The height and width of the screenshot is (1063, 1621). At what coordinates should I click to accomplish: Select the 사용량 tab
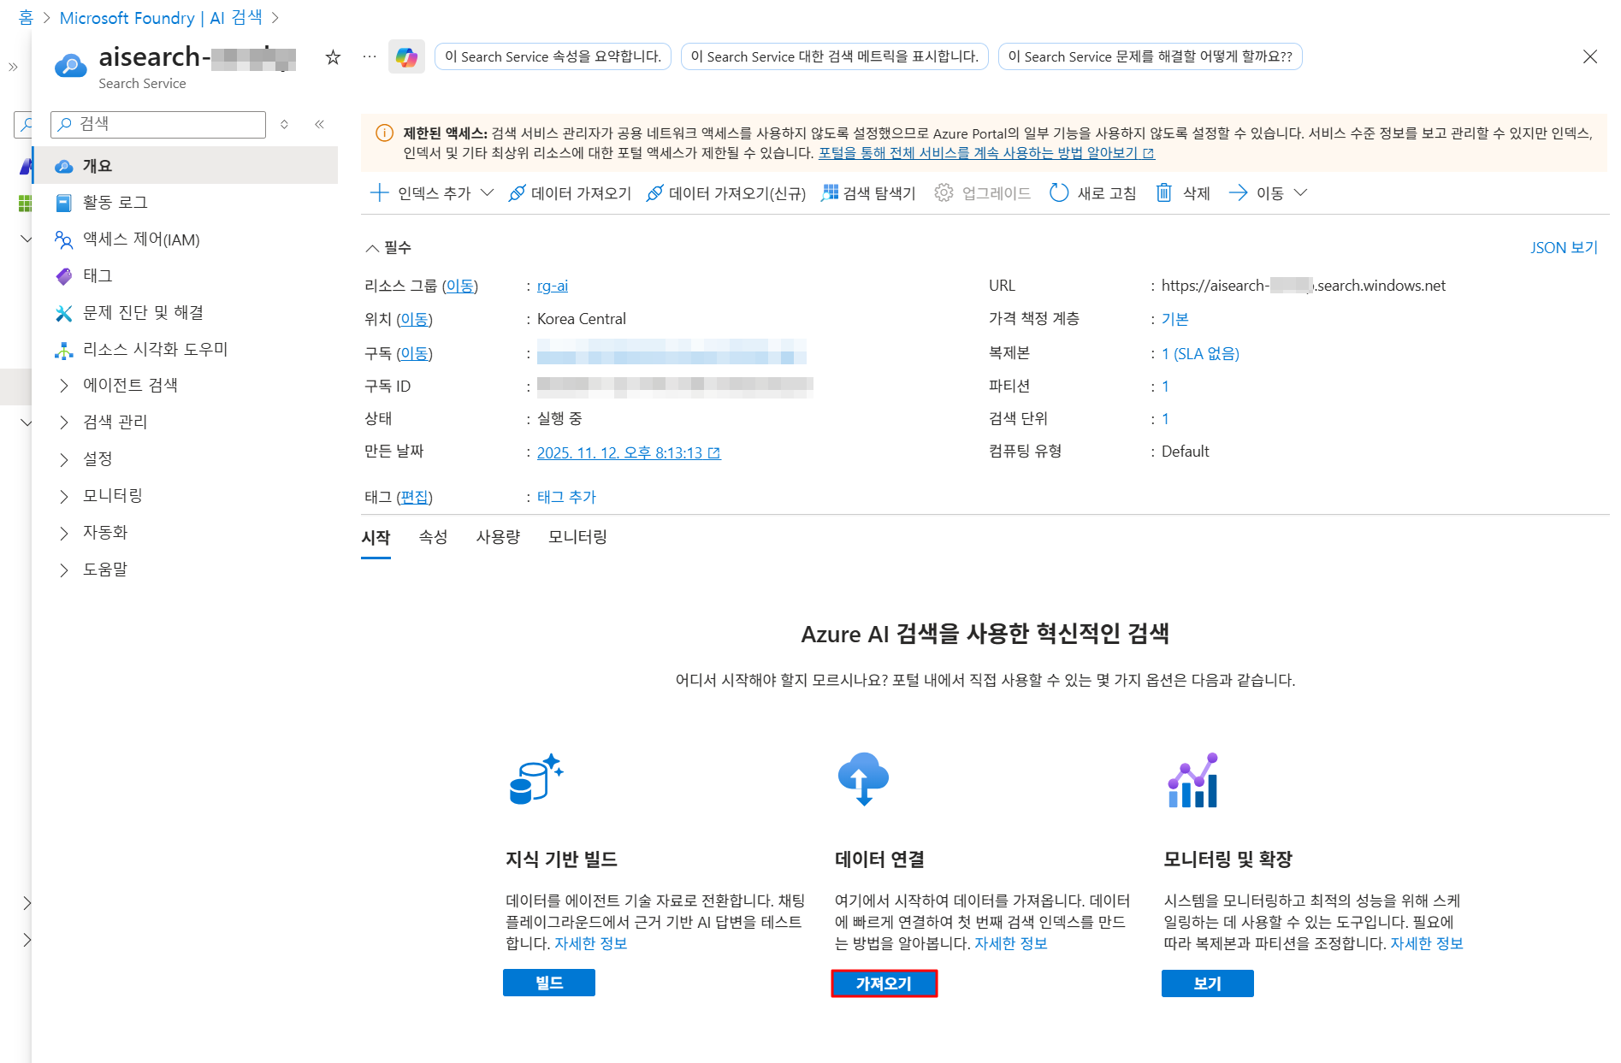(x=498, y=537)
